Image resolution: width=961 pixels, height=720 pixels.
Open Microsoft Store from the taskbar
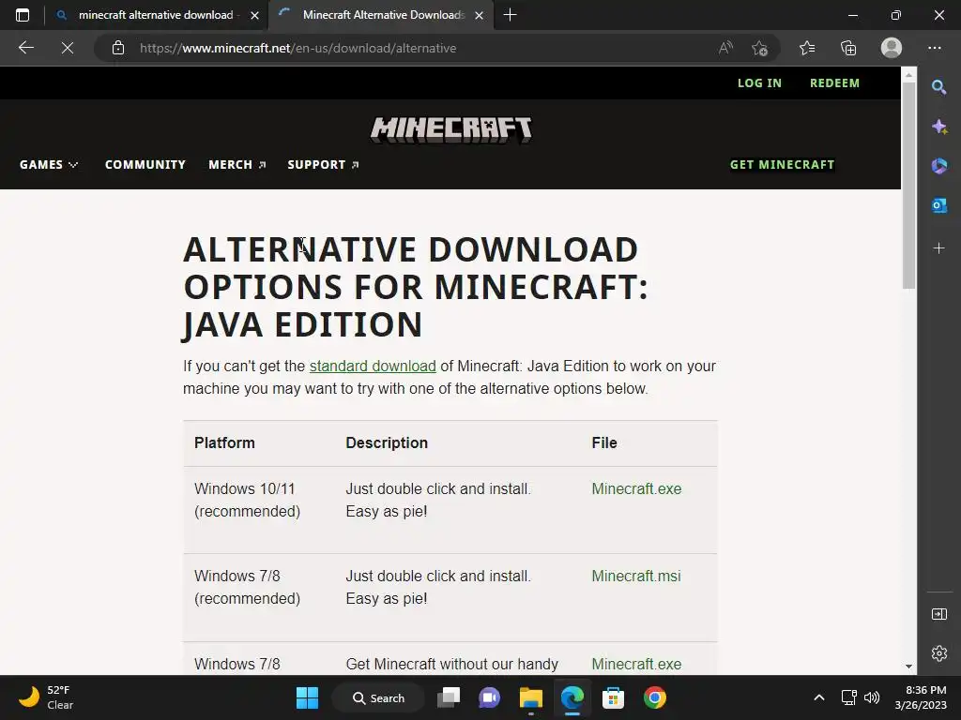613,697
